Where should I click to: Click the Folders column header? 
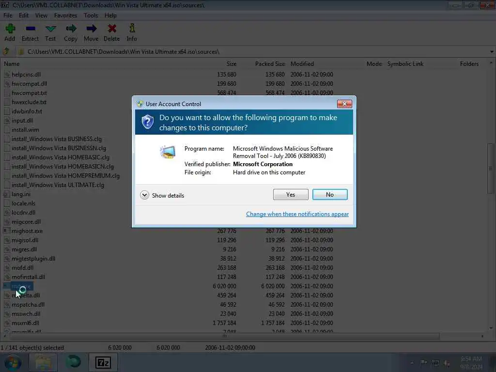click(469, 64)
